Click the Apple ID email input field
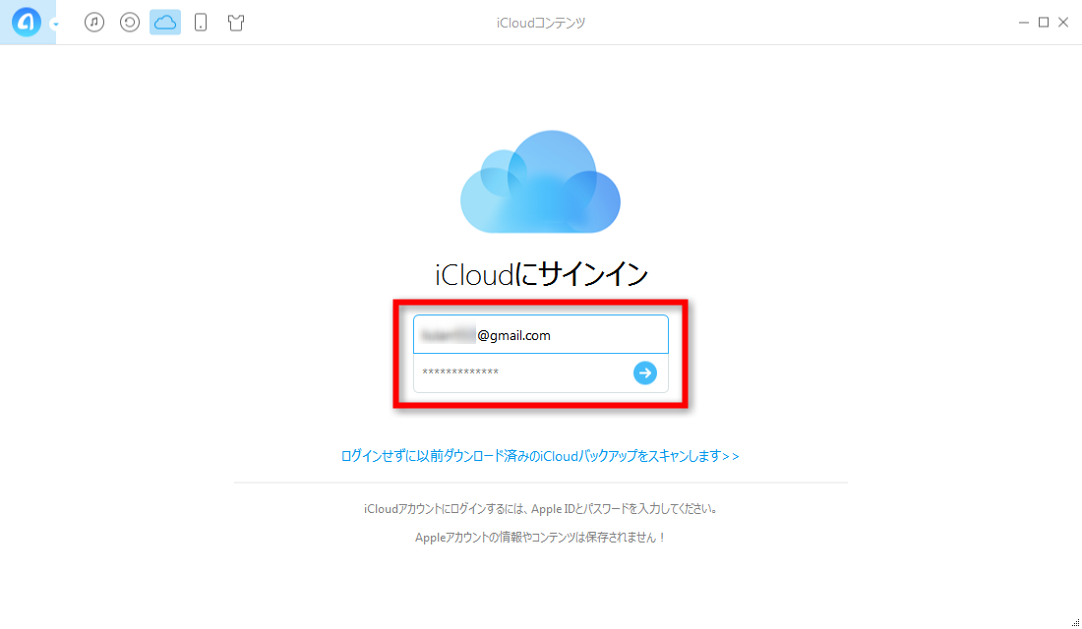 (x=541, y=334)
